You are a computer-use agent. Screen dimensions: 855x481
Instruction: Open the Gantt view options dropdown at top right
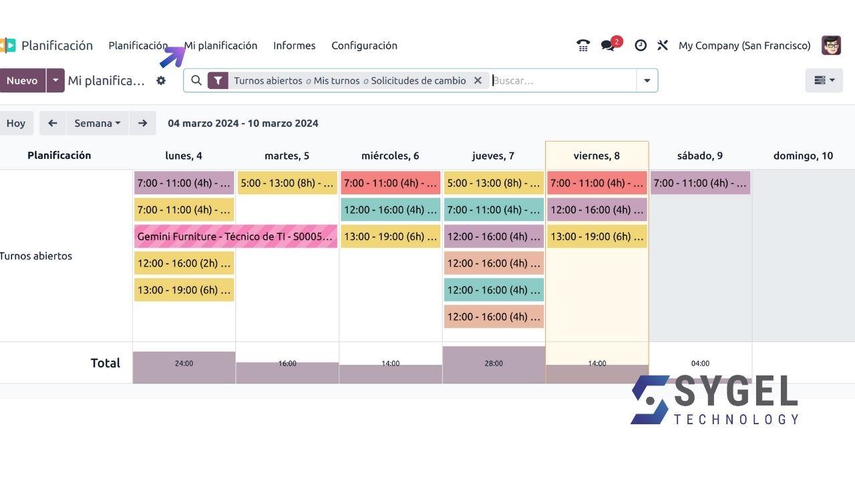point(824,80)
